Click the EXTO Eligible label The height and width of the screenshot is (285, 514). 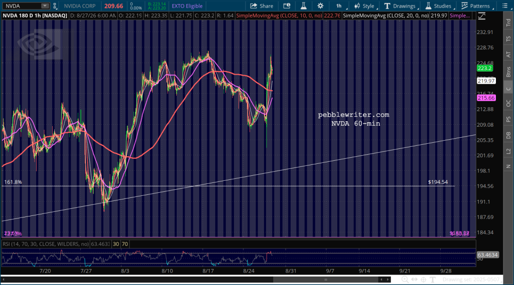point(187,6)
